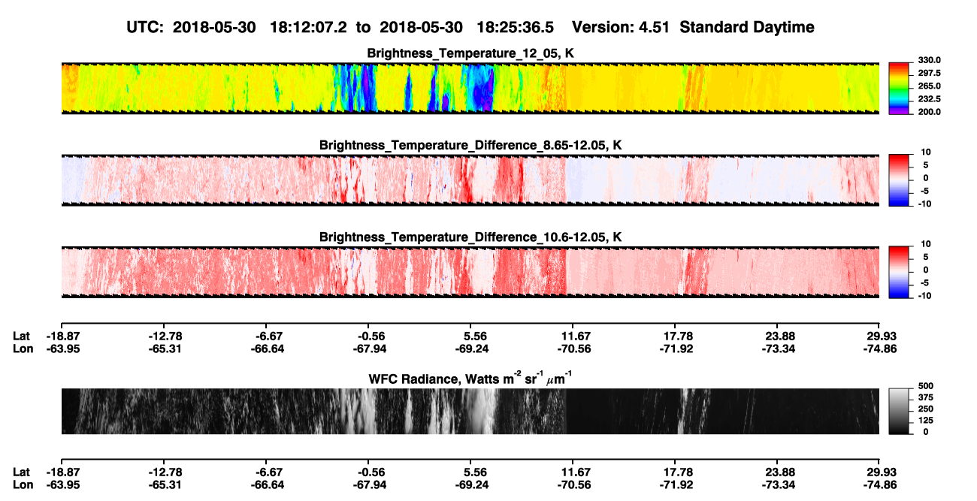This screenshot has height=501, width=977.
Task: Click the 8.65-12.05 difference image strip
Action: 470,180
